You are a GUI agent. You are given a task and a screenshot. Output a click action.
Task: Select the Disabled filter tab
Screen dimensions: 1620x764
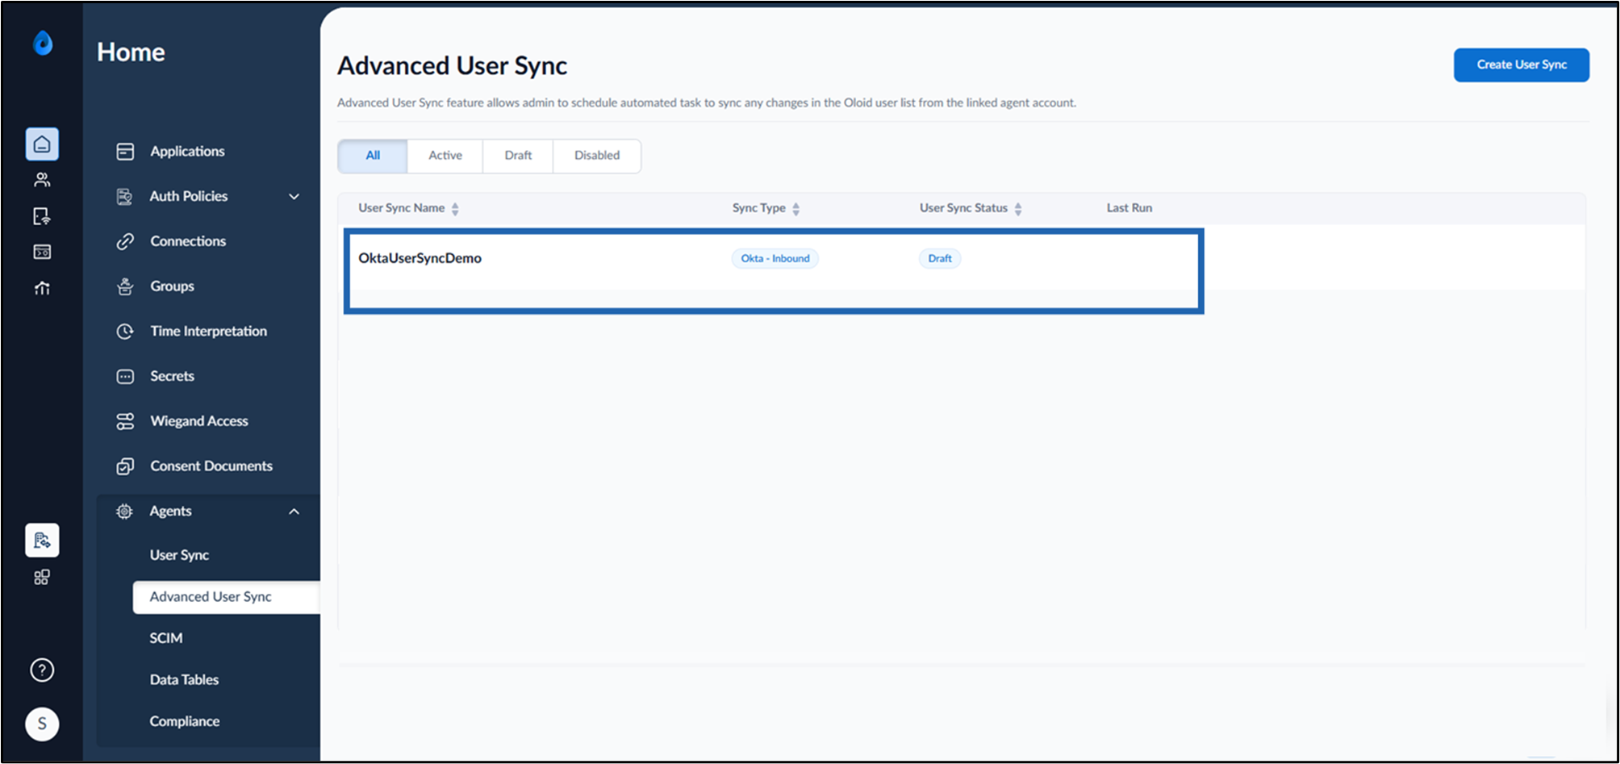(597, 156)
